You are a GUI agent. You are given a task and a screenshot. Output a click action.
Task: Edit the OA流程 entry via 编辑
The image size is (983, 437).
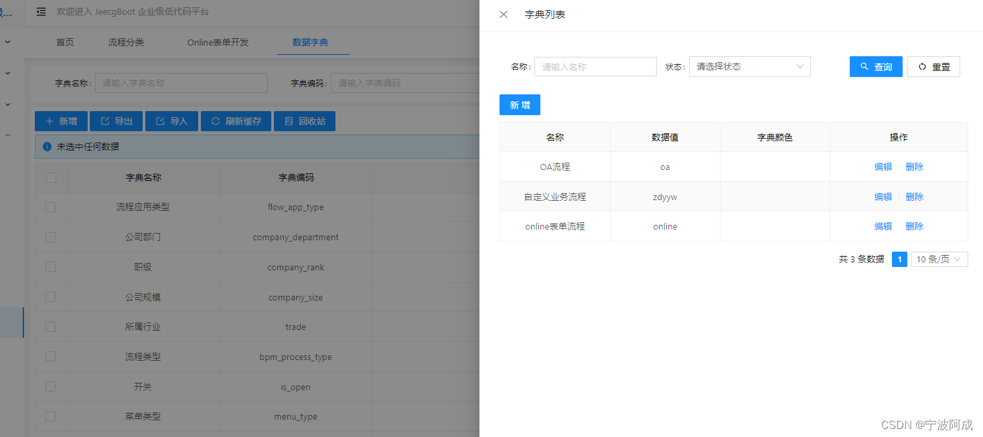883,166
